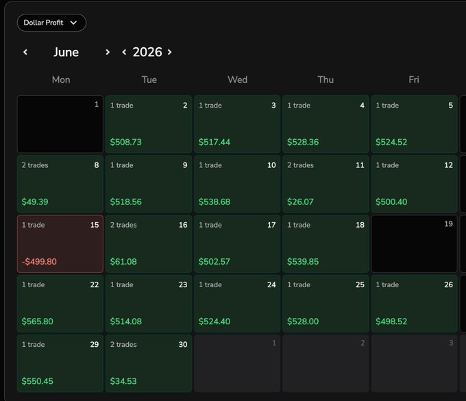The height and width of the screenshot is (401, 466).
Task: Select June 30 cell showing $34.53
Action: click(149, 363)
